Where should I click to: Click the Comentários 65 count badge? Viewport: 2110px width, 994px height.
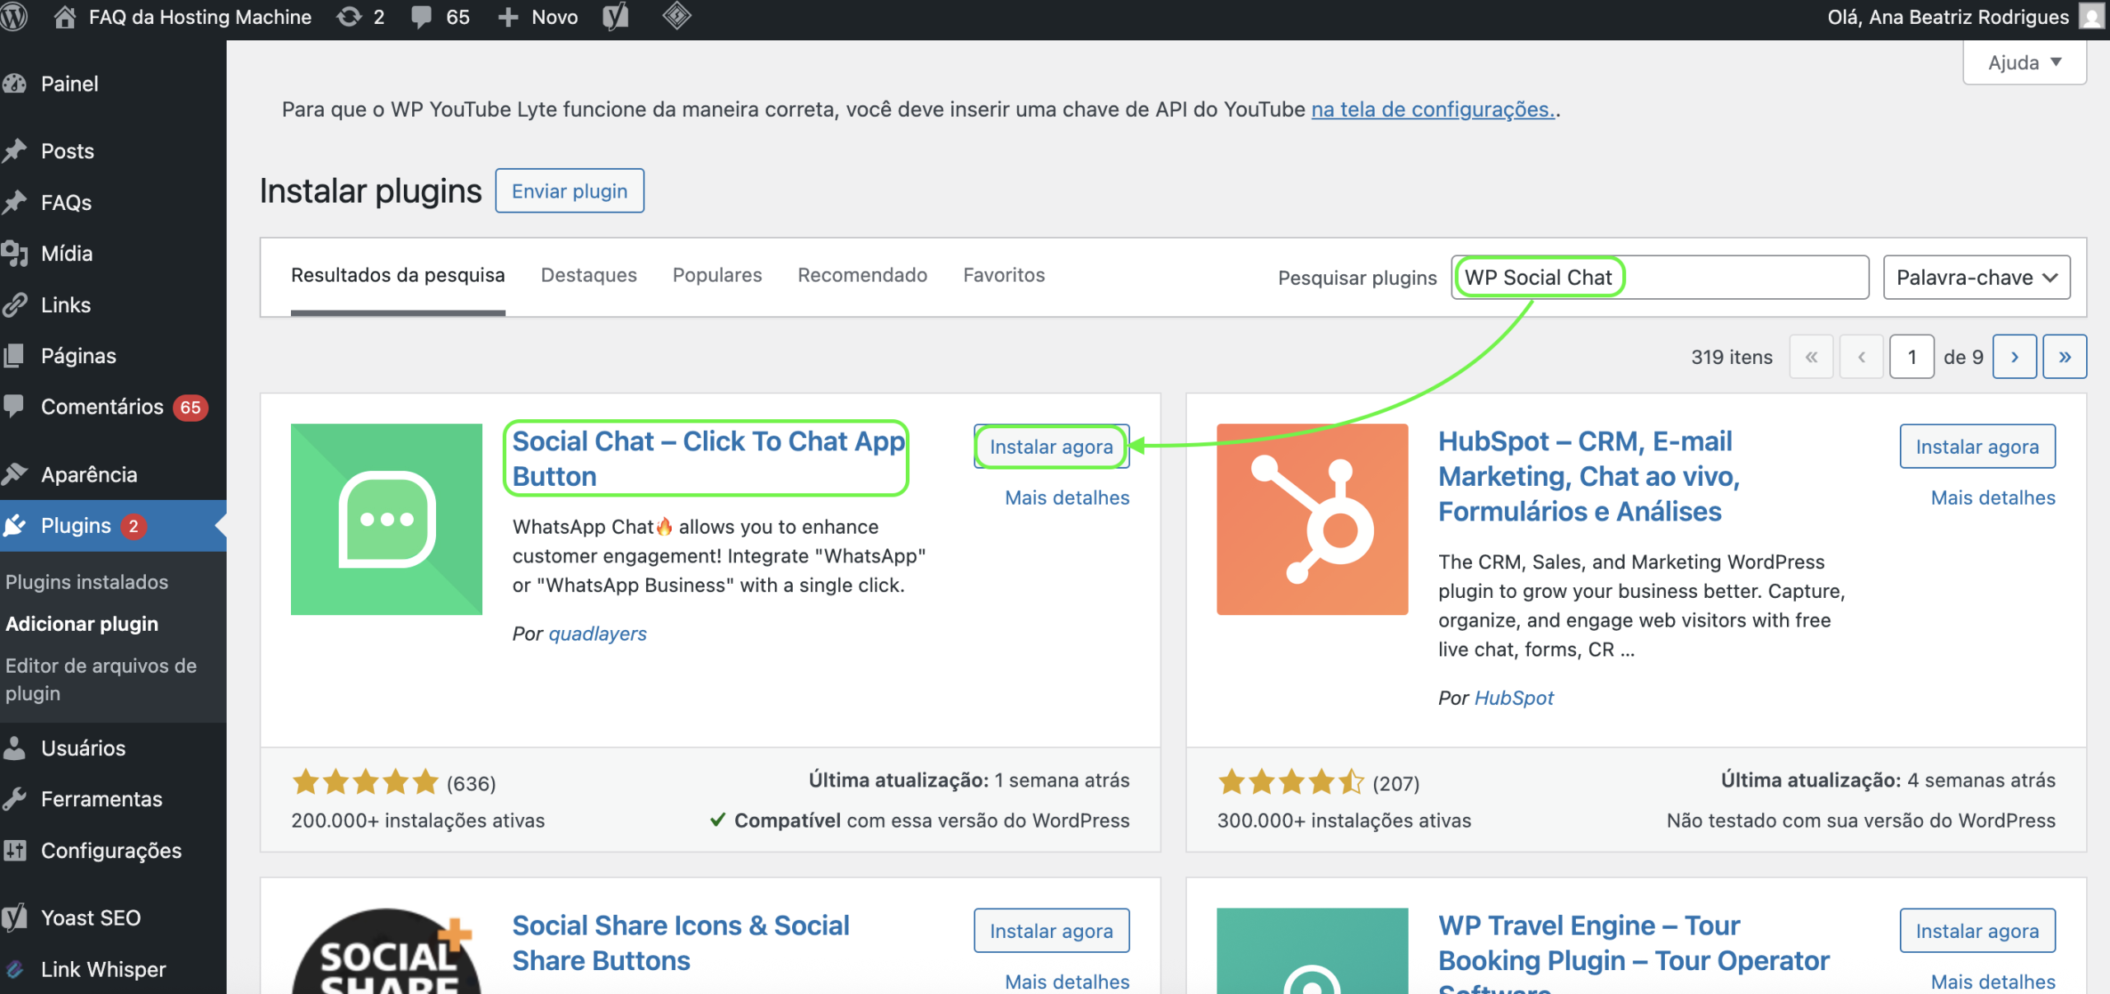point(190,407)
